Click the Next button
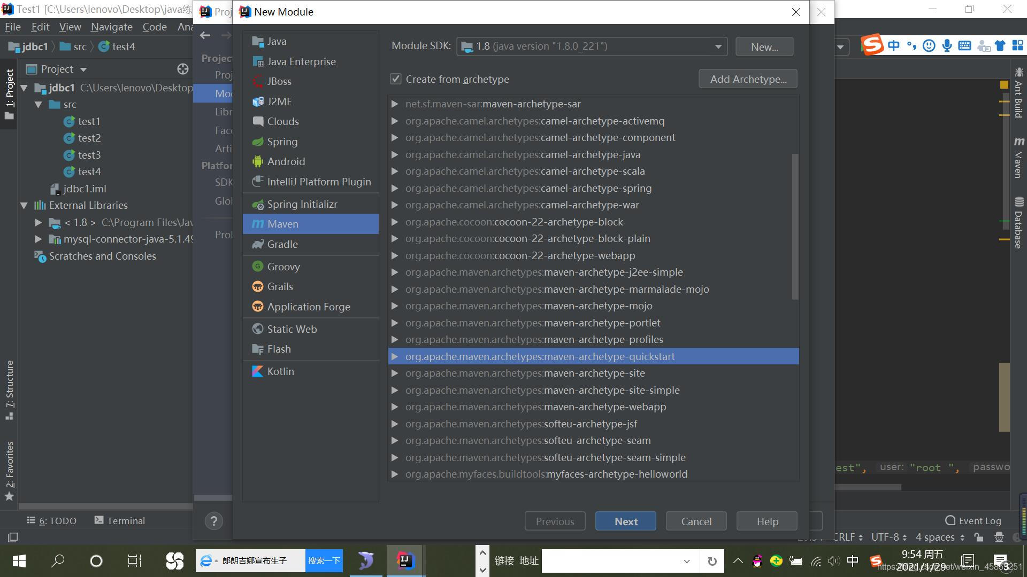This screenshot has width=1027, height=577. pos(626,521)
